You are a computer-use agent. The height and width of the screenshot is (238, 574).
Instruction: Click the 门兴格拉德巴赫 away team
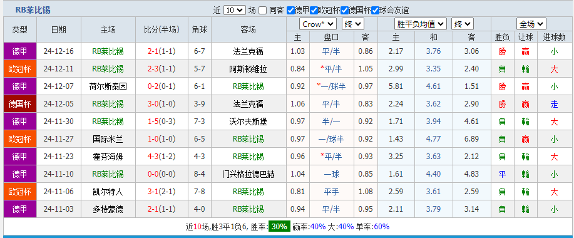[x=249, y=174]
